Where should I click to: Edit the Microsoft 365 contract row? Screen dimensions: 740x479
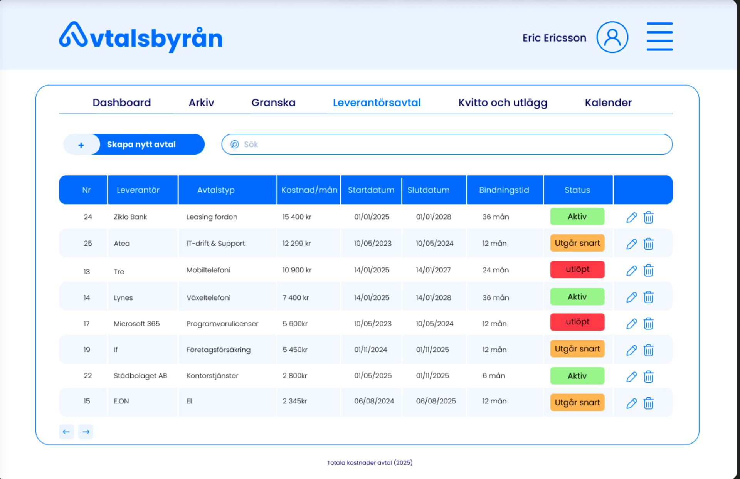pos(631,324)
